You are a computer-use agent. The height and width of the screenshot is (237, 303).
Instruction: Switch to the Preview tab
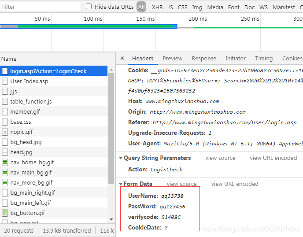pyautogui.click(x=172, y=59)
